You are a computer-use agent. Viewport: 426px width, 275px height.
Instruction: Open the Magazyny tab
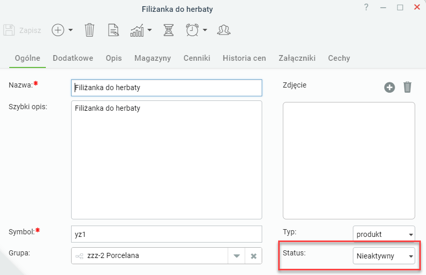pyautogui.click(x=152, y=58)
